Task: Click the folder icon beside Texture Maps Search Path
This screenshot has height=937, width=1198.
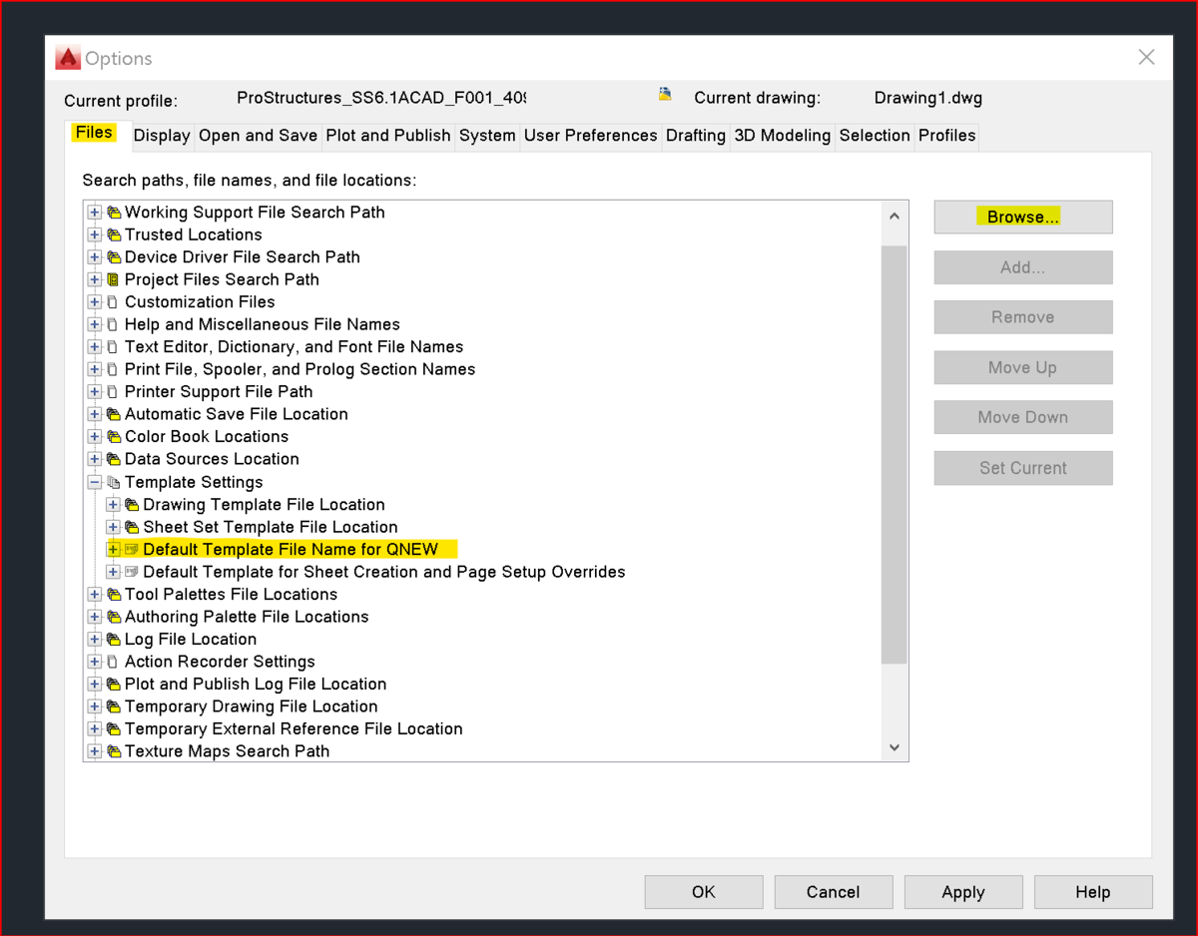Action: pyautogui.click(x=113, y=751)
